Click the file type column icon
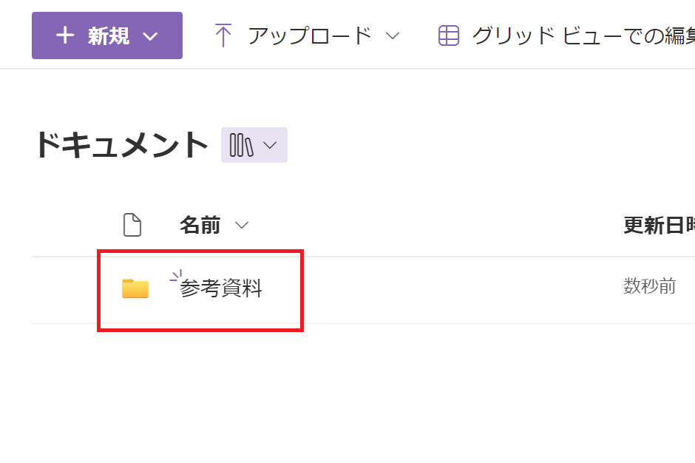This screenshot has width=695, height=463. (x=132, y=225)
